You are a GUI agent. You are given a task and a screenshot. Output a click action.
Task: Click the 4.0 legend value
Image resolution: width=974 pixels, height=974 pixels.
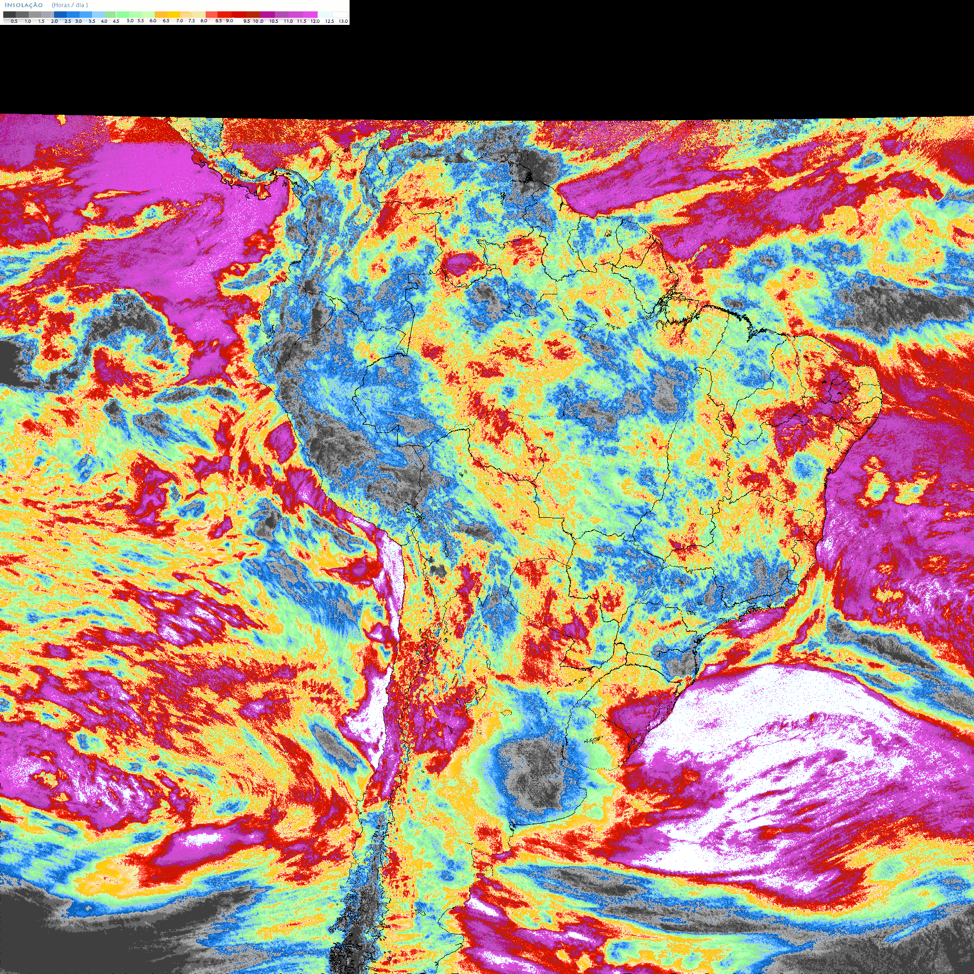pyautogui.click(x=104, y=21)
